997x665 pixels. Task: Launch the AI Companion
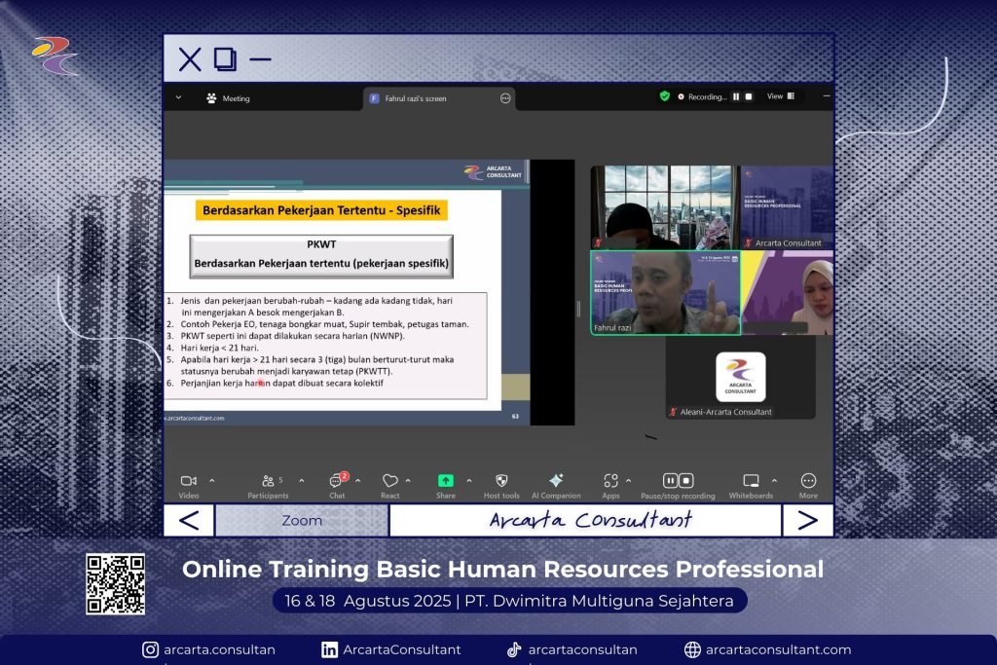[556, 481]
